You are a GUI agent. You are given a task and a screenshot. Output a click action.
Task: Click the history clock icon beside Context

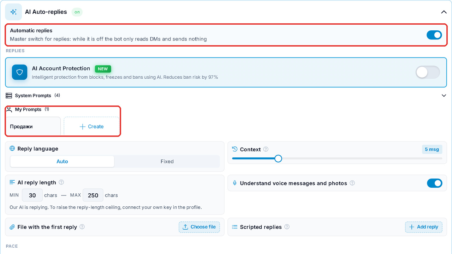point(235,149)
